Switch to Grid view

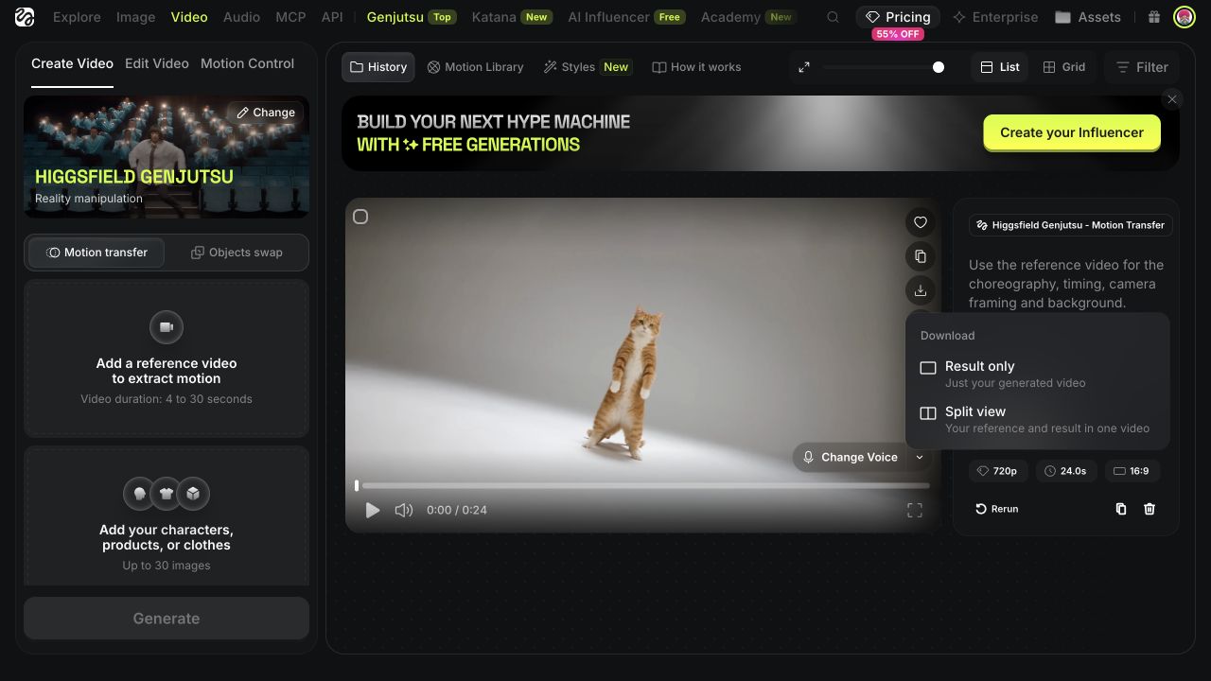pos(1064,67)
